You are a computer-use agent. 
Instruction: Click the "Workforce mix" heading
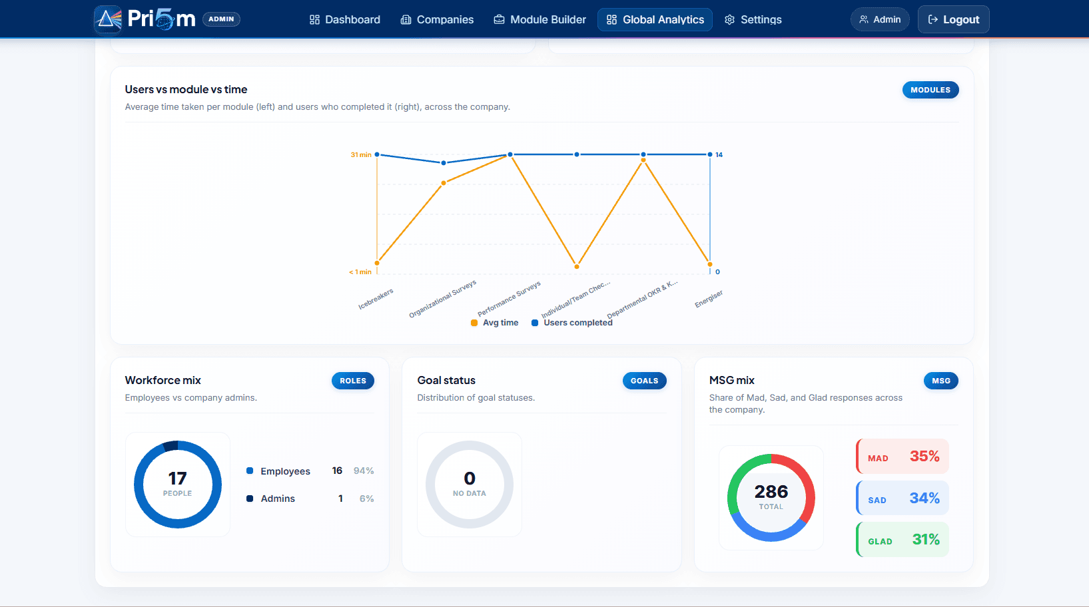click(x=163, y=380)
